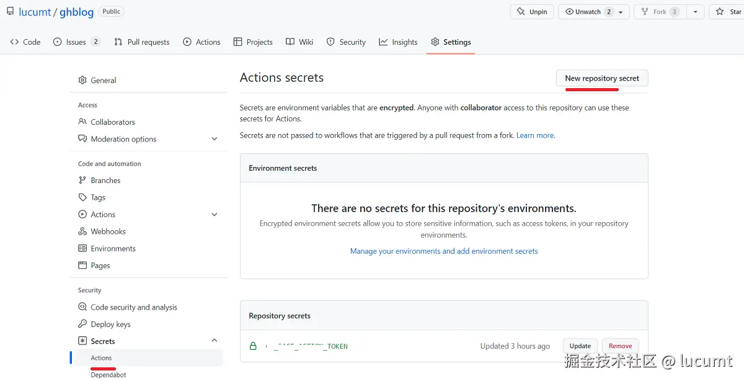This screenshot has width=744, height=381.
Task: Click the Learn more link
Action: point(535,135)
